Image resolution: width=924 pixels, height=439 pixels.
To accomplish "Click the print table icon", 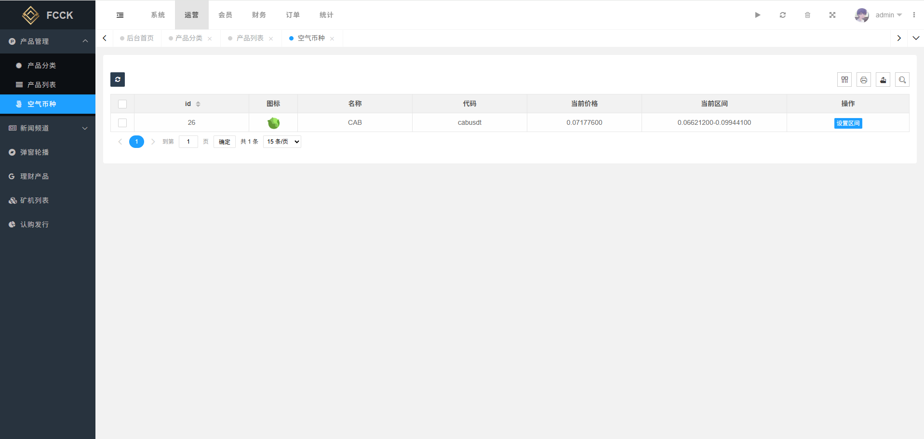I will point(863,80).
